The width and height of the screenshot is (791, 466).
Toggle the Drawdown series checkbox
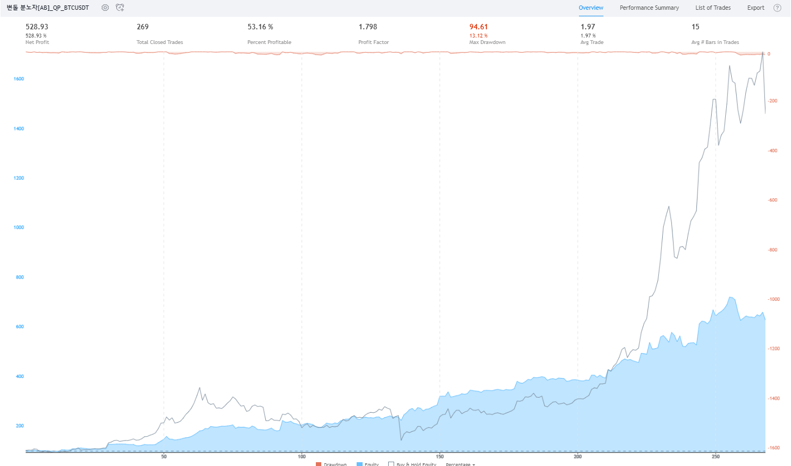319,464
